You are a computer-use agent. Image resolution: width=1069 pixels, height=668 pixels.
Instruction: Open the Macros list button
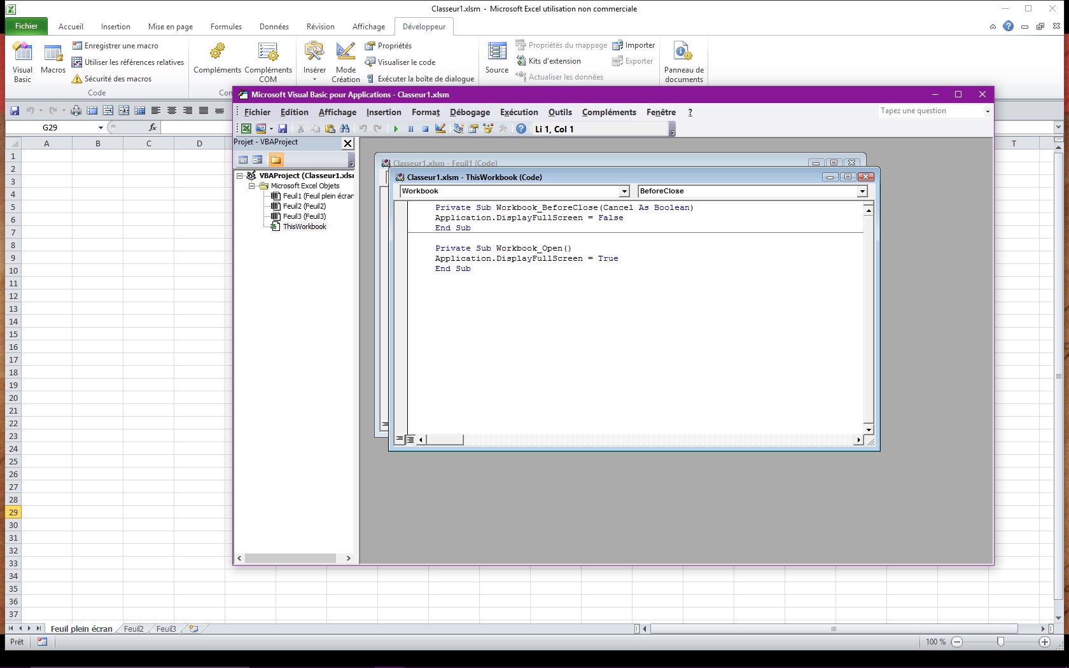tap(53, 59)
